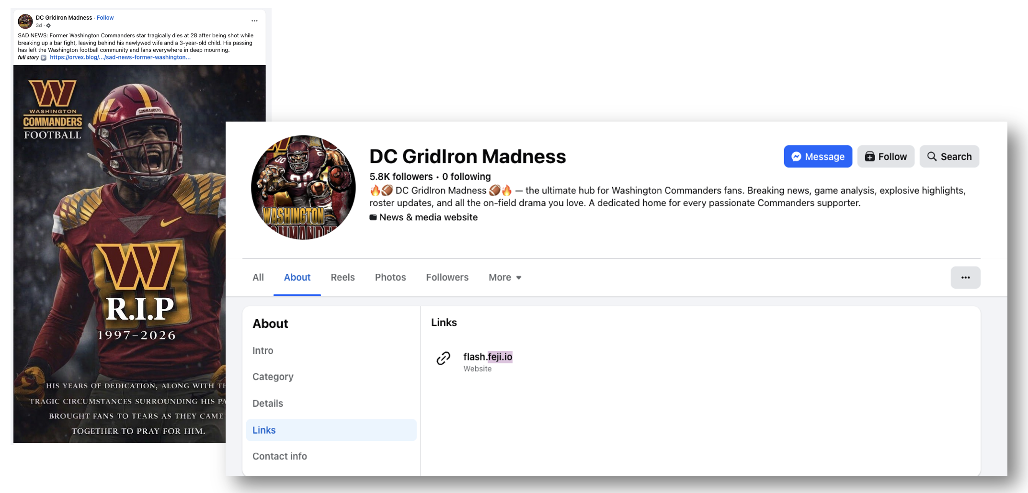Click the Follow link next to post author

point(105,18)
